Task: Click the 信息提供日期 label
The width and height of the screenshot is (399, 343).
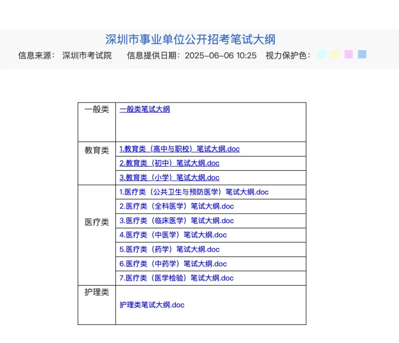Action: [x=154, y=55]
